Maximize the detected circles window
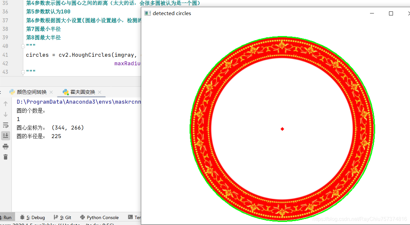The image size is (410, 225). (x=391, y=13)
